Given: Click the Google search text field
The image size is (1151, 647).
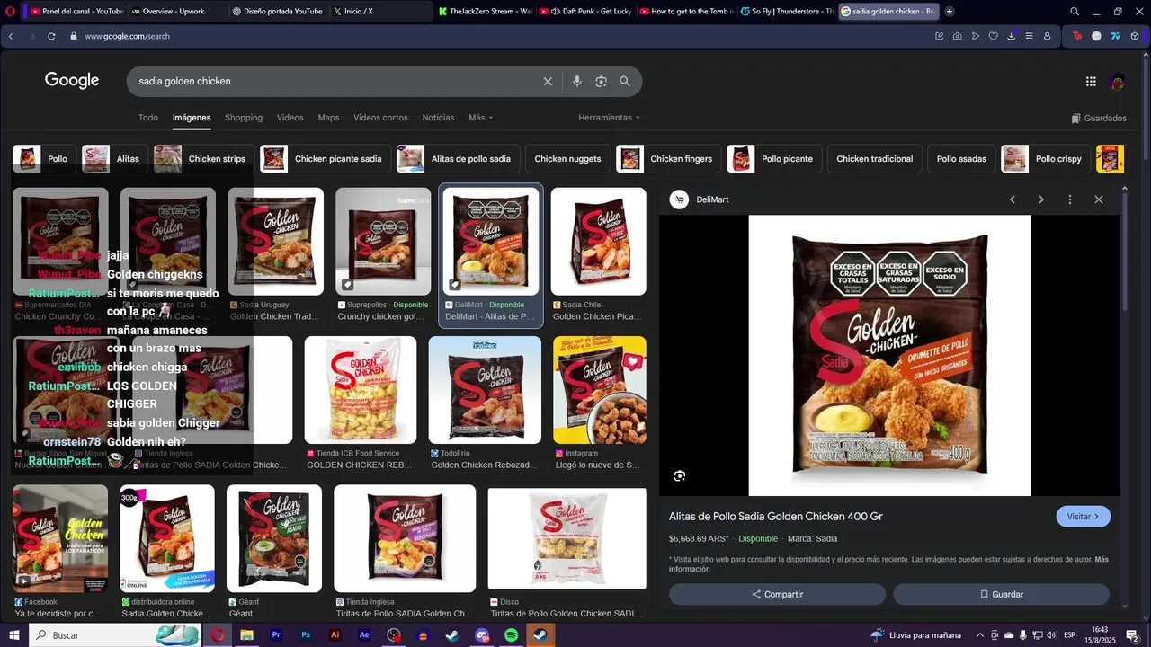Looking at the screenshot, I should 333,81.
